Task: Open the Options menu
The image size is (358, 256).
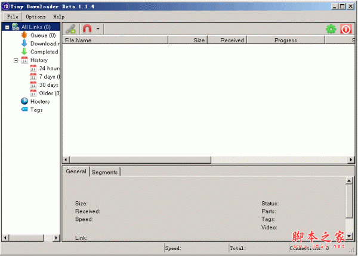Action: point(36,17)
